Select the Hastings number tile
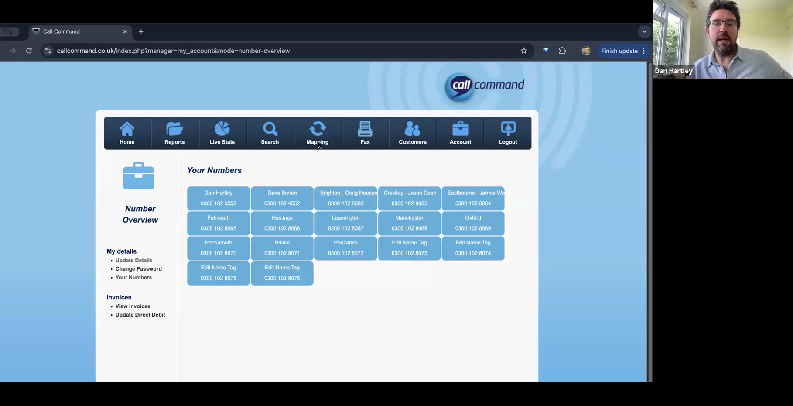Screen dimensions: 793x406 tap(282, 223)
